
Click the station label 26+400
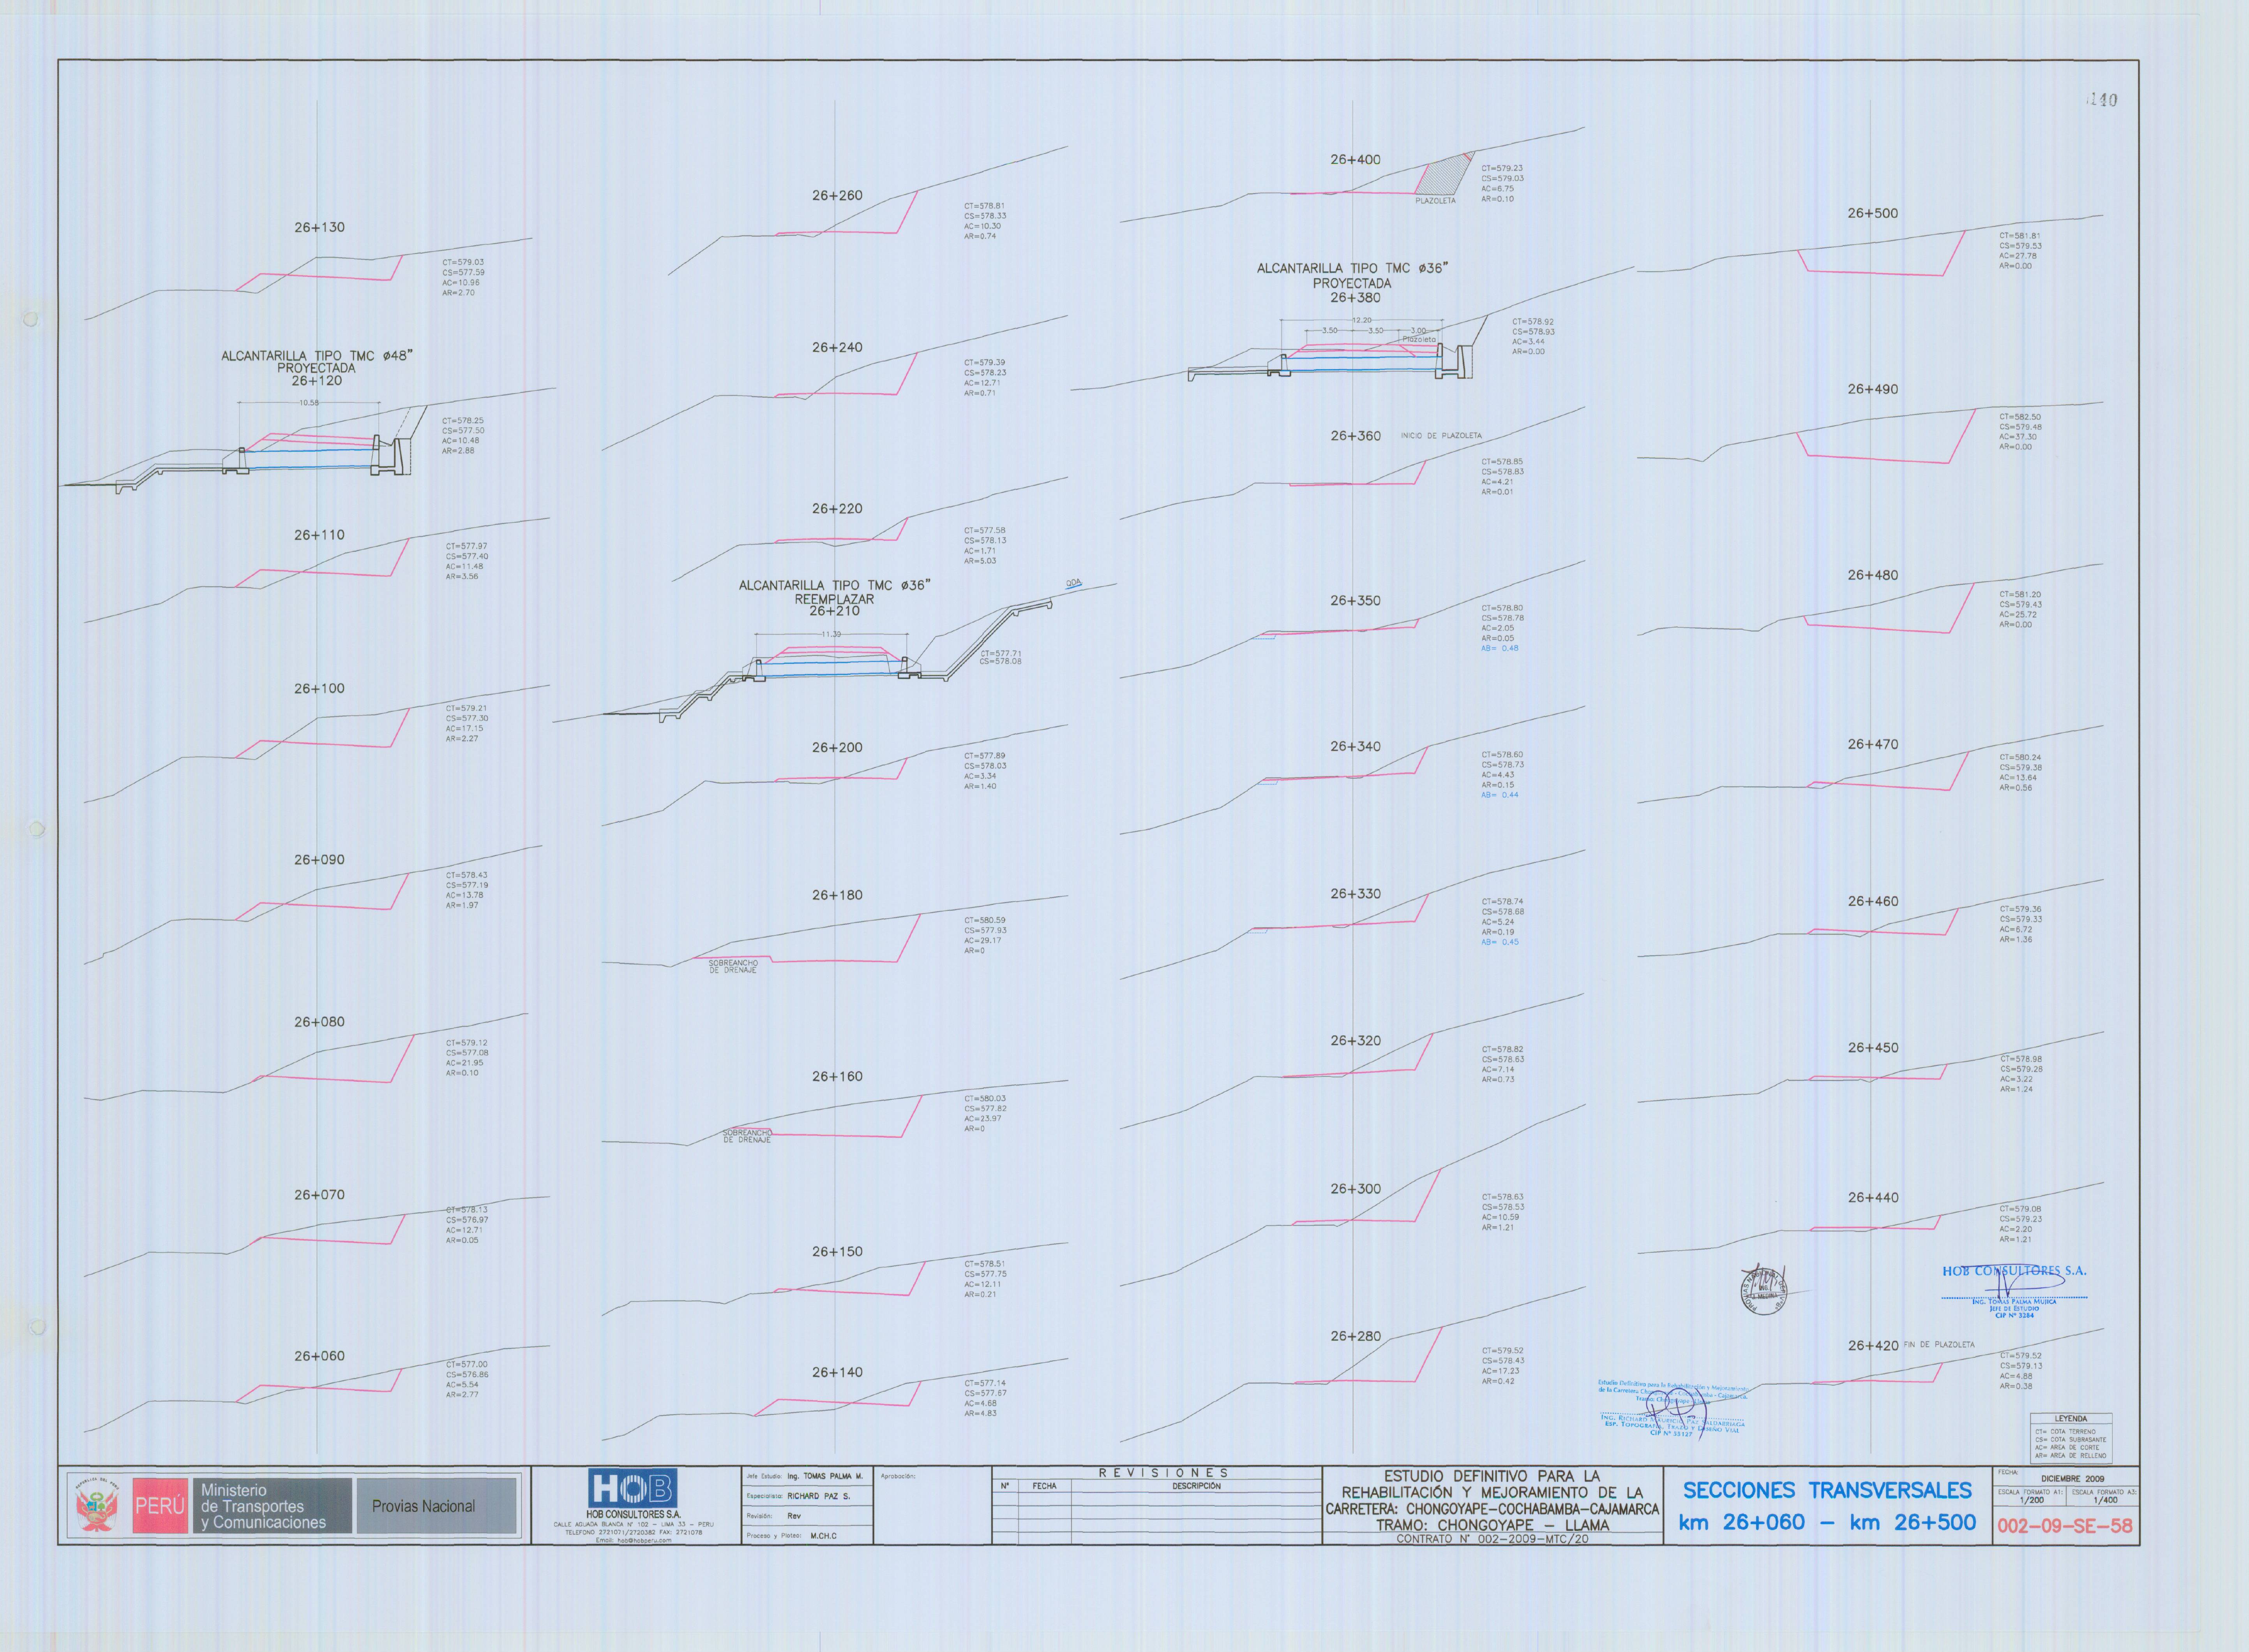[x=1355, y=160]
